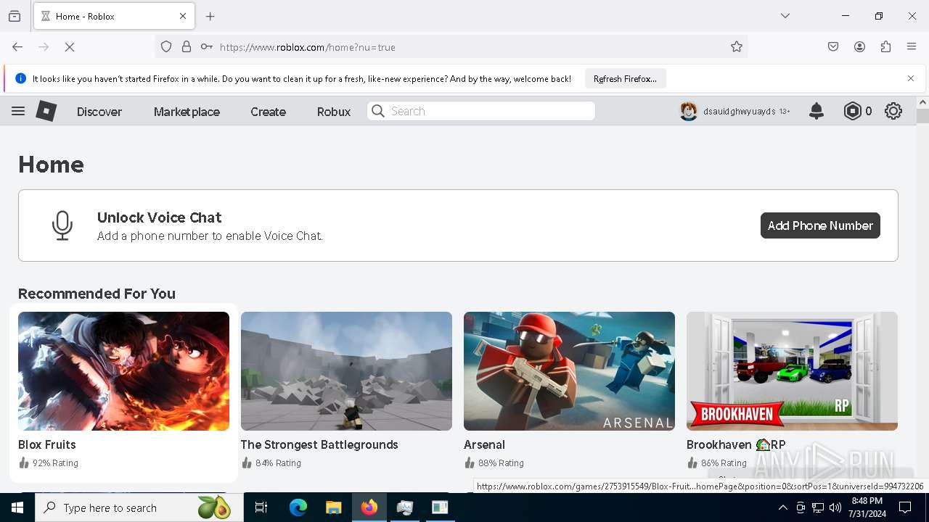The height and width of the screenshot is (522, 929).
Task: Open the Robux balance icon
Action: 852,111
